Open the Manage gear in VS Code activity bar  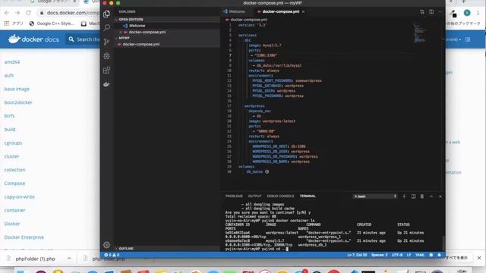tap(106, 245)
